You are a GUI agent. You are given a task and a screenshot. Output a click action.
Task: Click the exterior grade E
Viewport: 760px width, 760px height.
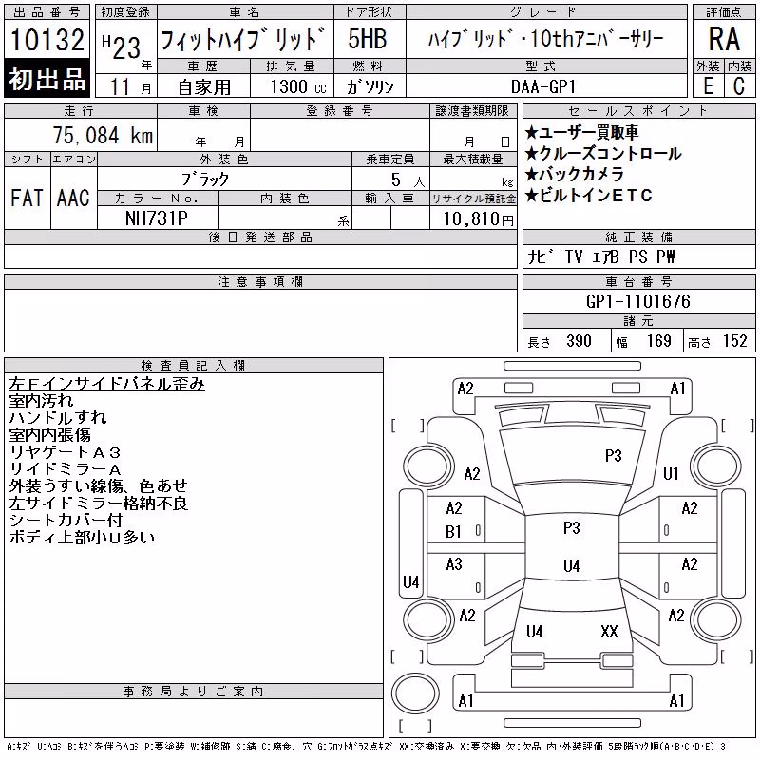coord(708,86)
